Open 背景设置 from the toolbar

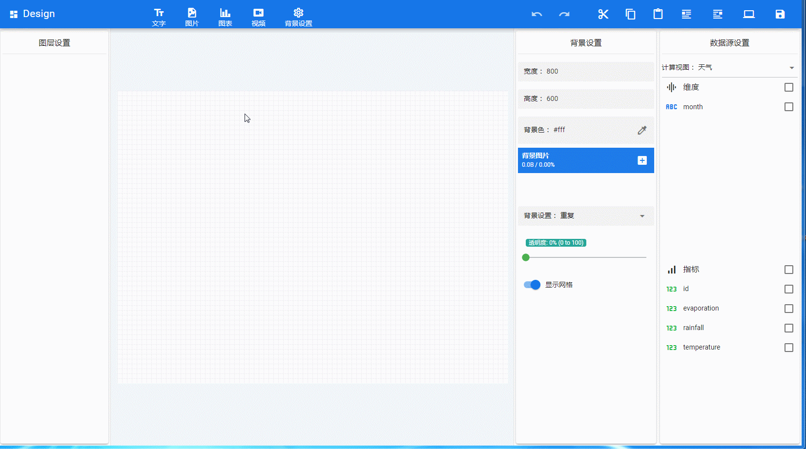click(x=298, y=17)
